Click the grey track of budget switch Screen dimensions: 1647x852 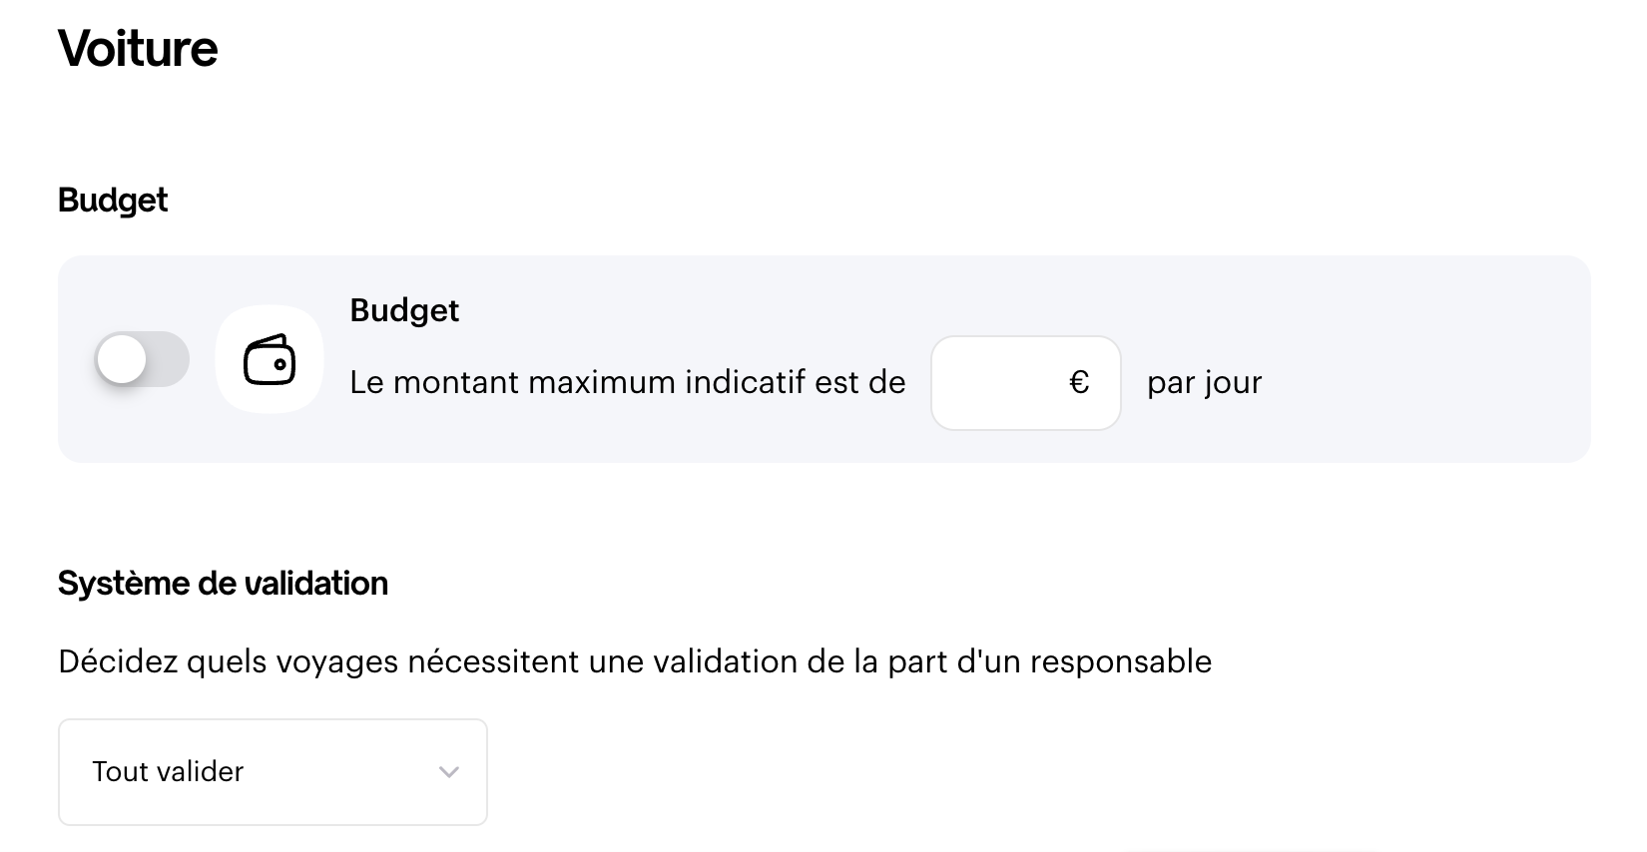pyautogui.click(x=168, y=359)
